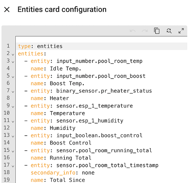The height and width of the screenshot is (183, 191).
Task: Click on input_number.pool_room_boost text
Action: (101, 76)
